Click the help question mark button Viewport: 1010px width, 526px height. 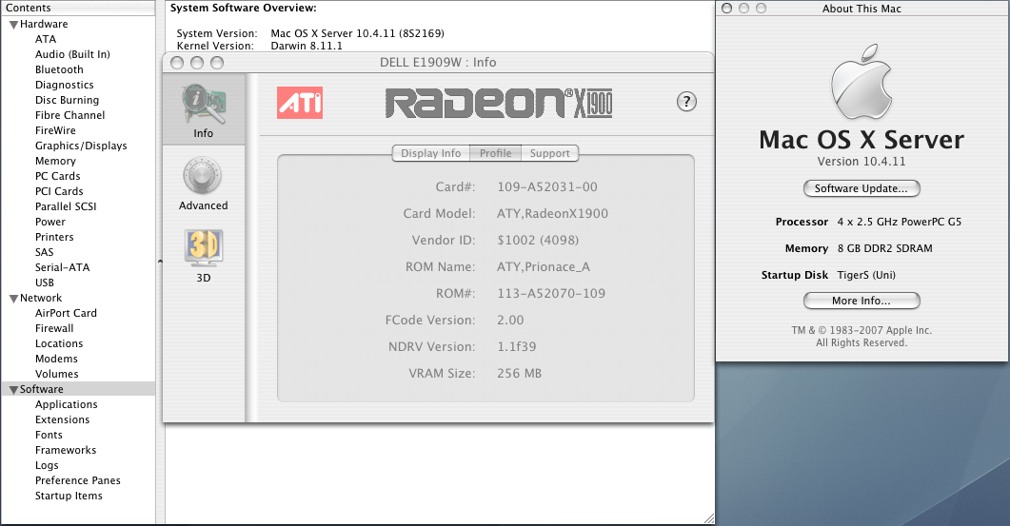(x=686, y=101)
